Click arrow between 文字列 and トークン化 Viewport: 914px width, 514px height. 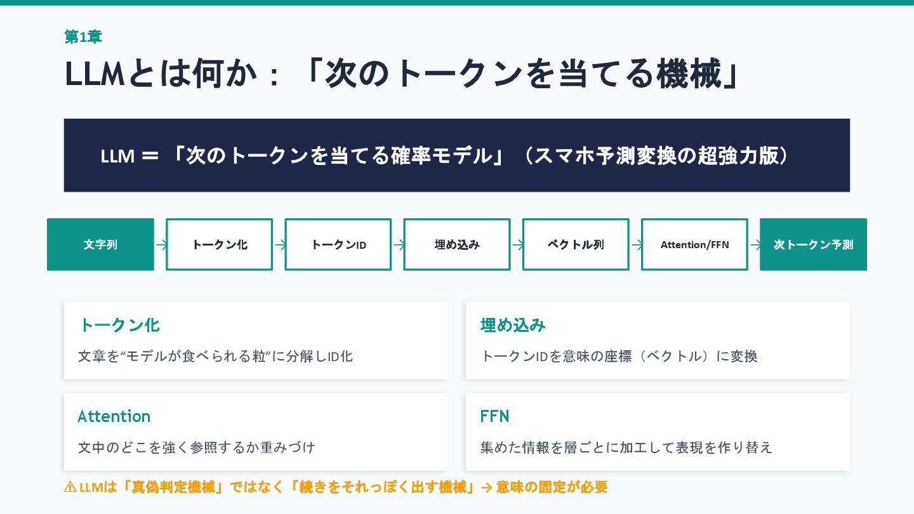pos(162,245)
